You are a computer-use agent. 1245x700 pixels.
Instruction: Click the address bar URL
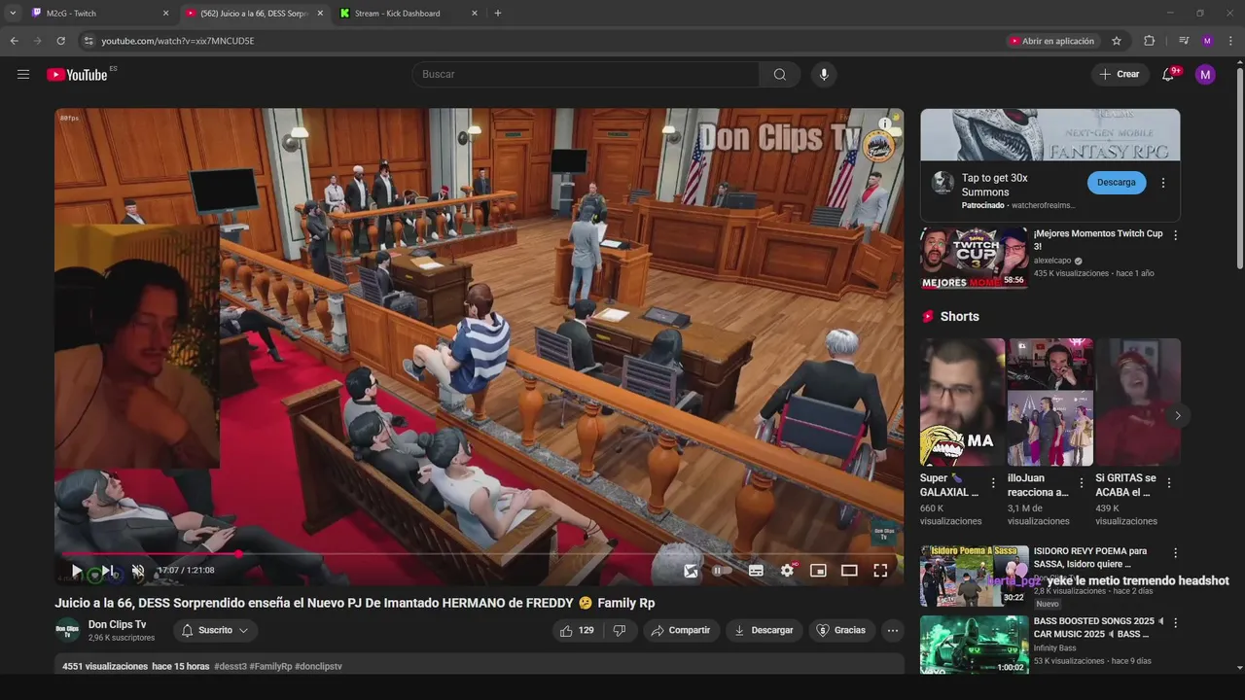178,41
